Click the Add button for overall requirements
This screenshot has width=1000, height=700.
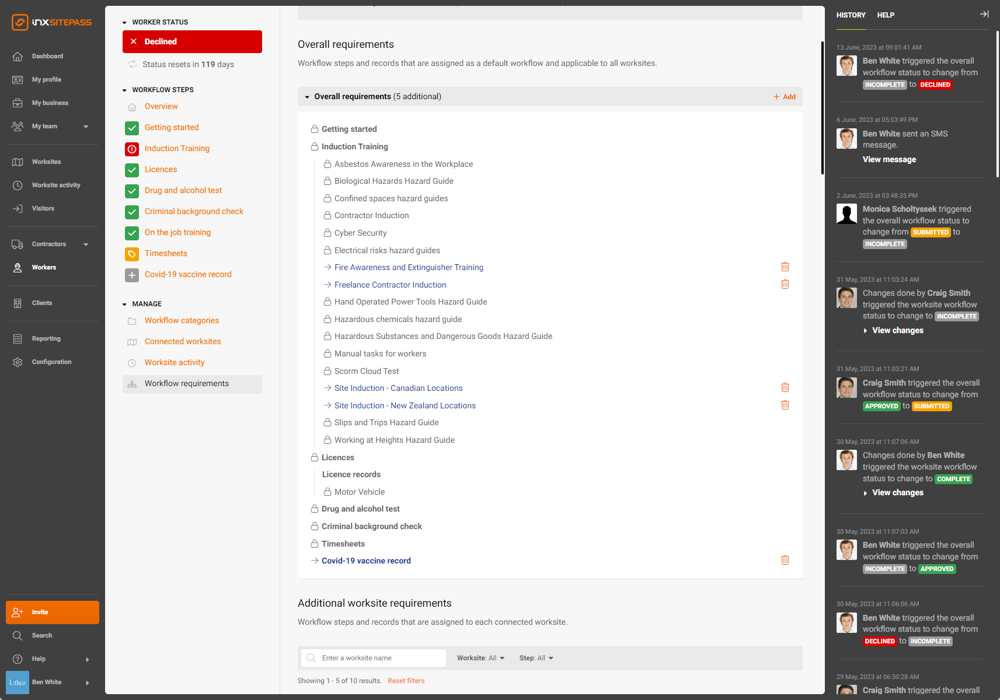pyautogui.click(x=784, y=97)
